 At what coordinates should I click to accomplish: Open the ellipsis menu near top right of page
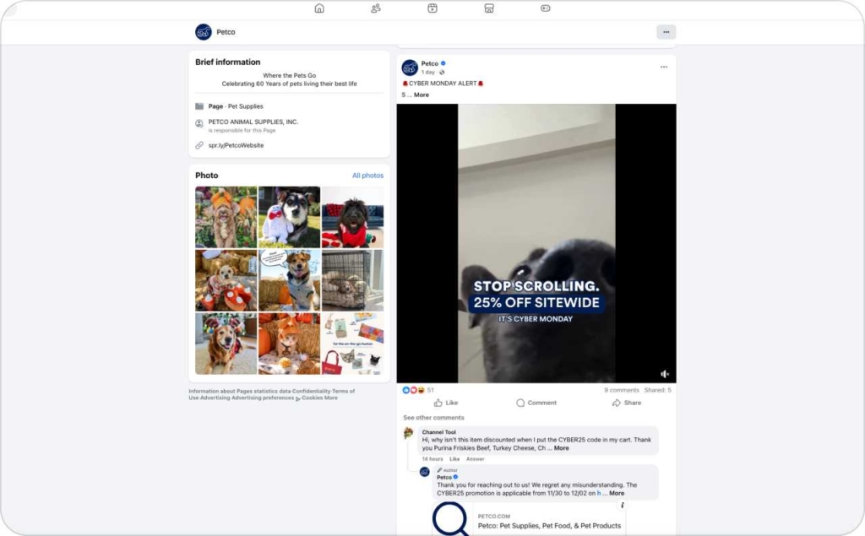[666, 31]
